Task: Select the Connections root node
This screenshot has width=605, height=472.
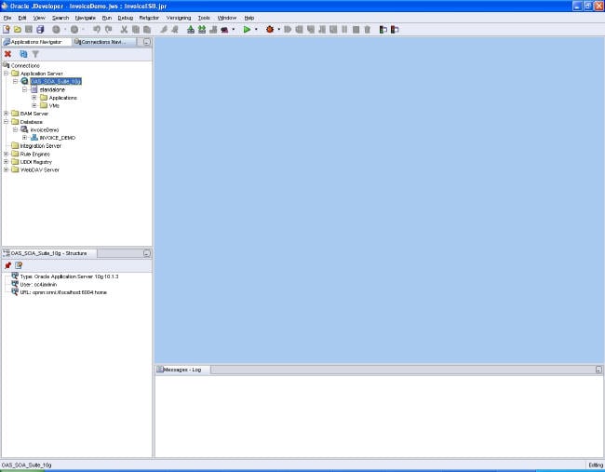Action: [25, 65]
